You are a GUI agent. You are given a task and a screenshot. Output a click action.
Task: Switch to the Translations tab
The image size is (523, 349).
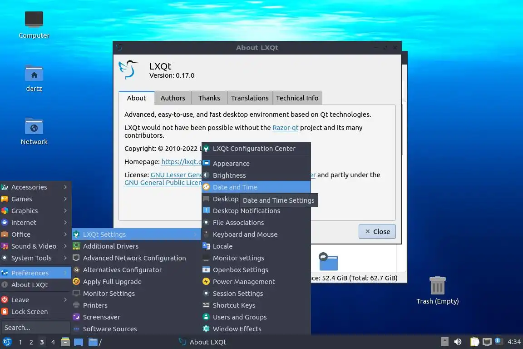(250, 98)
